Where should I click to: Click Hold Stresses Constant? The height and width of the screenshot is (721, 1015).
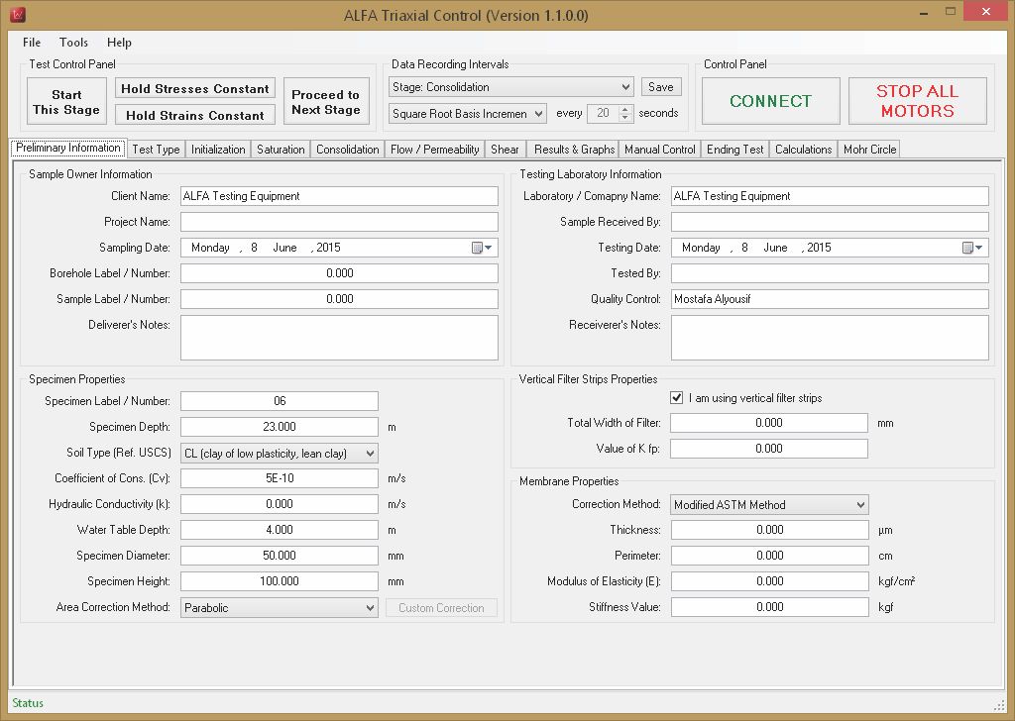click(x=195, y=88)
